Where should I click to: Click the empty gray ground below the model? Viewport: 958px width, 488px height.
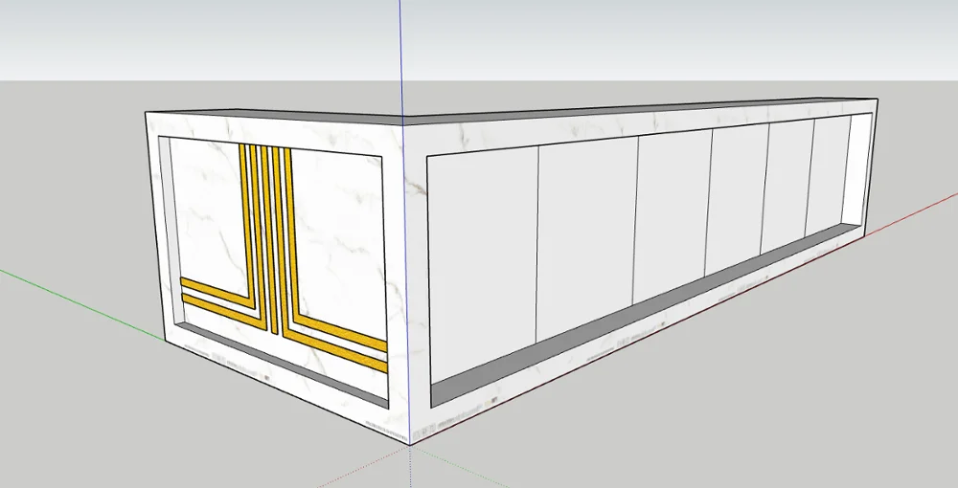623,431
